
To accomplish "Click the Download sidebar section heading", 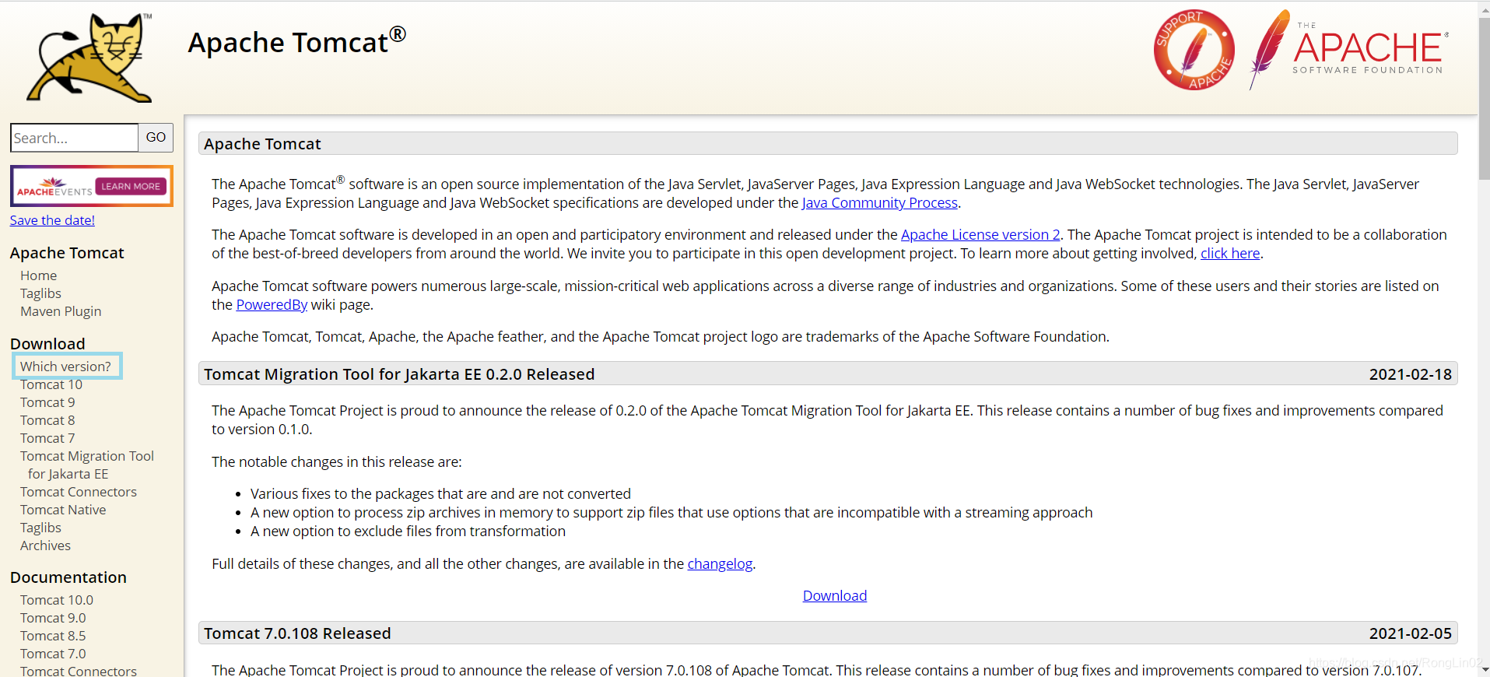I will pos(47,344).
